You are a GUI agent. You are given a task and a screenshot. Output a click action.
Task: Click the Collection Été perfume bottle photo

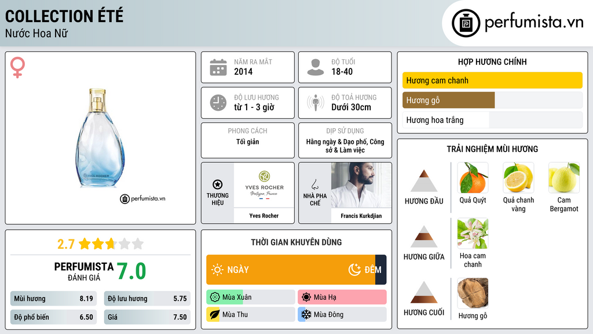(100, 138)
